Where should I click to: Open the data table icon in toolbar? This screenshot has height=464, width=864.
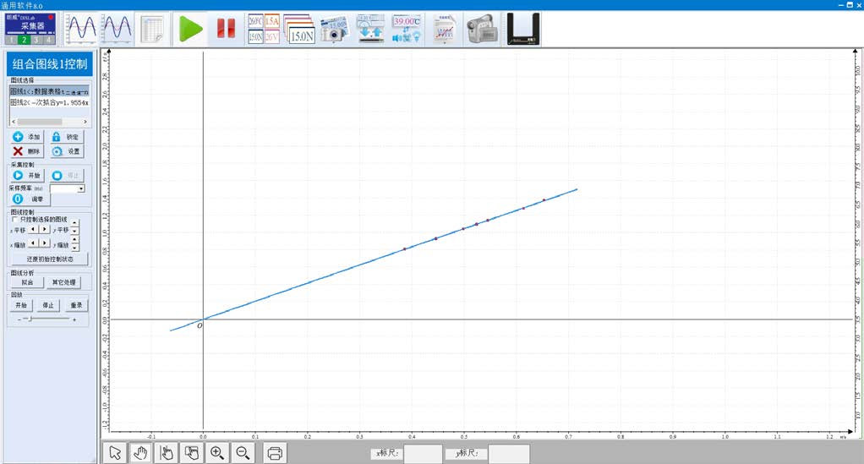153,29
